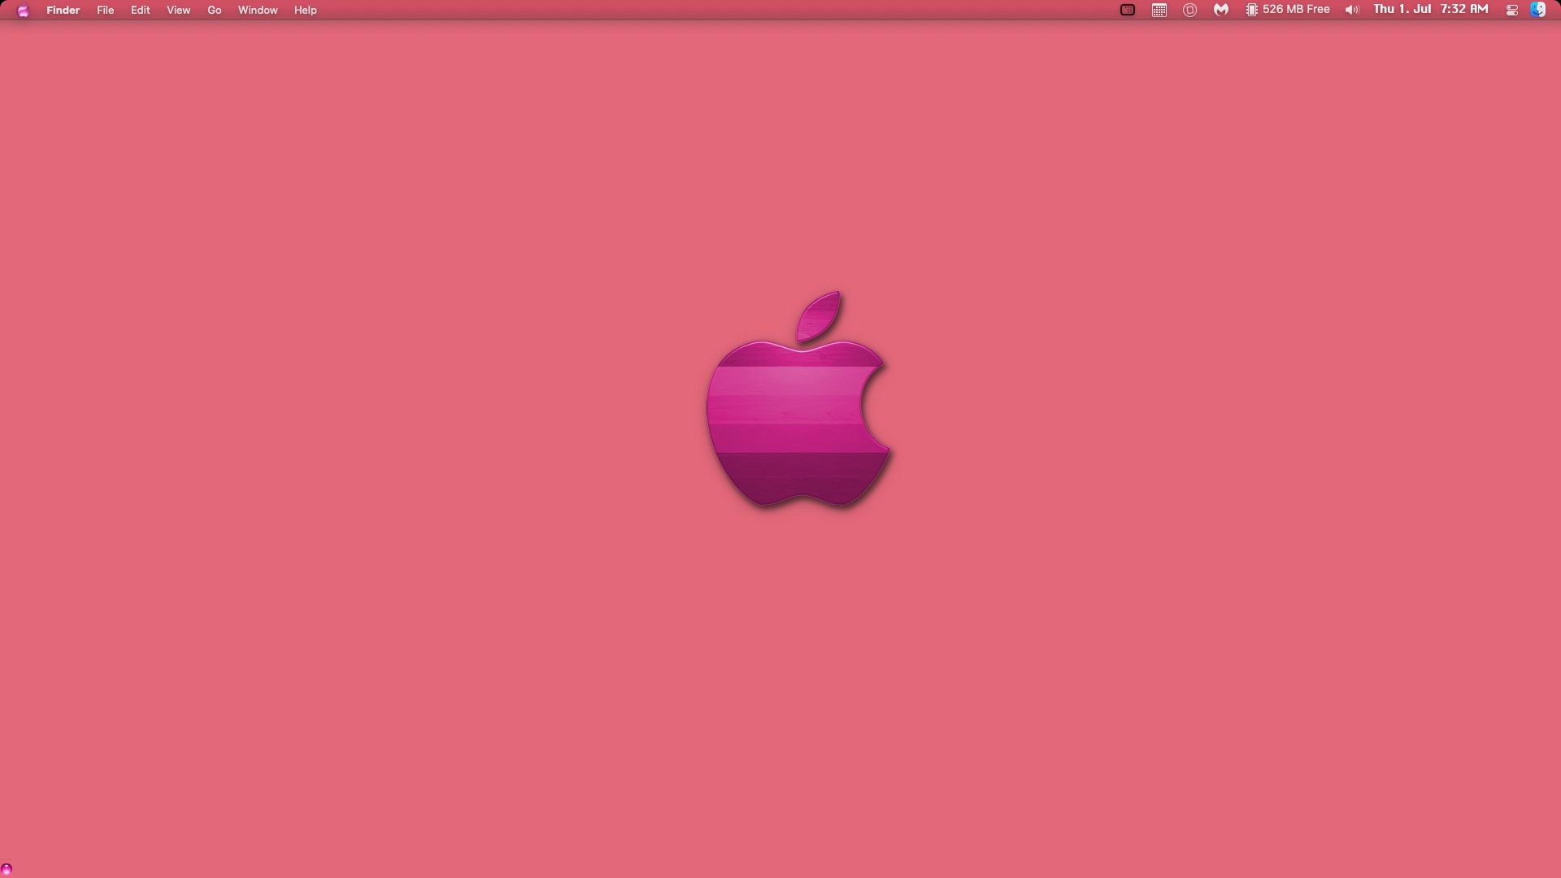Open the File menu
This screenshot has width=1561, height=878.
[105, 11]
